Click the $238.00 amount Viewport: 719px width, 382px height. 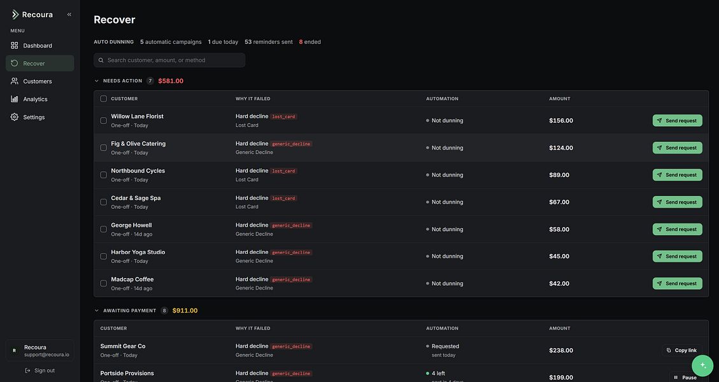point(561,350)
